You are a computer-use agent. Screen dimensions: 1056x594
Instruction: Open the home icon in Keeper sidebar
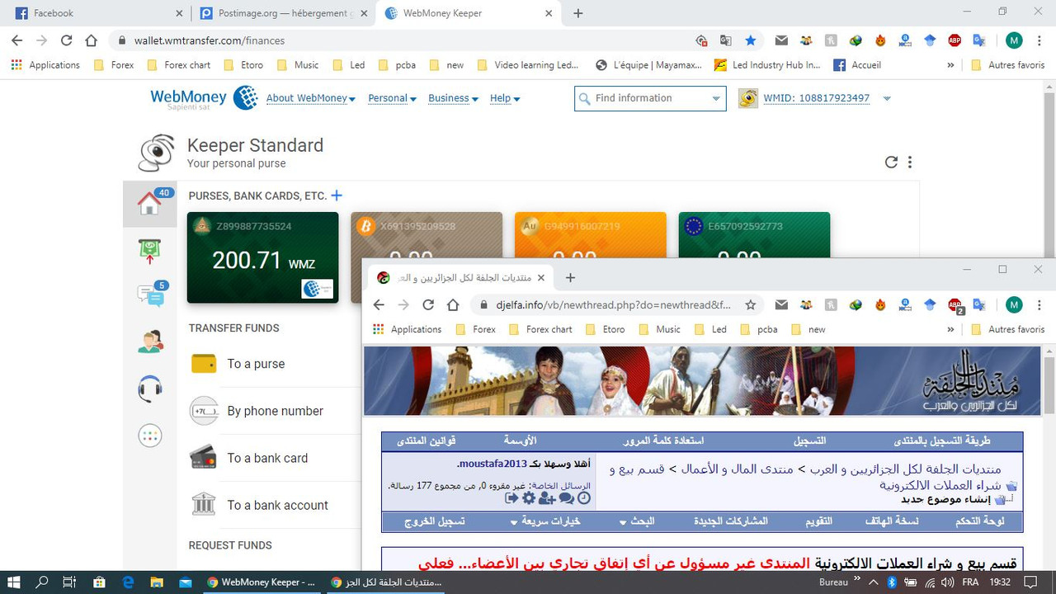pos(149,203)
